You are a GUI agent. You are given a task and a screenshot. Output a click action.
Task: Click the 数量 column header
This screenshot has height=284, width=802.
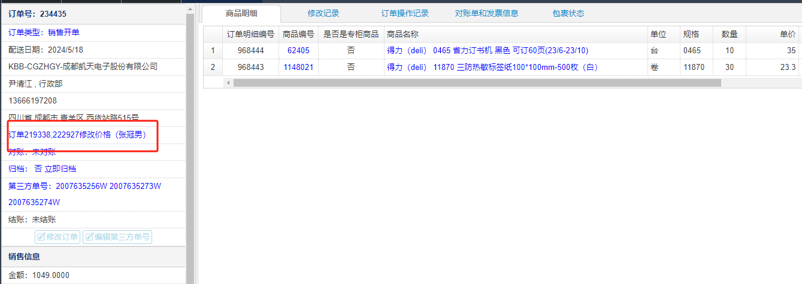(x=730, y=35)
